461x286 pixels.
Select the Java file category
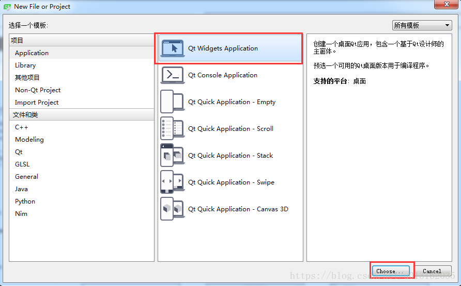point(82,189)
